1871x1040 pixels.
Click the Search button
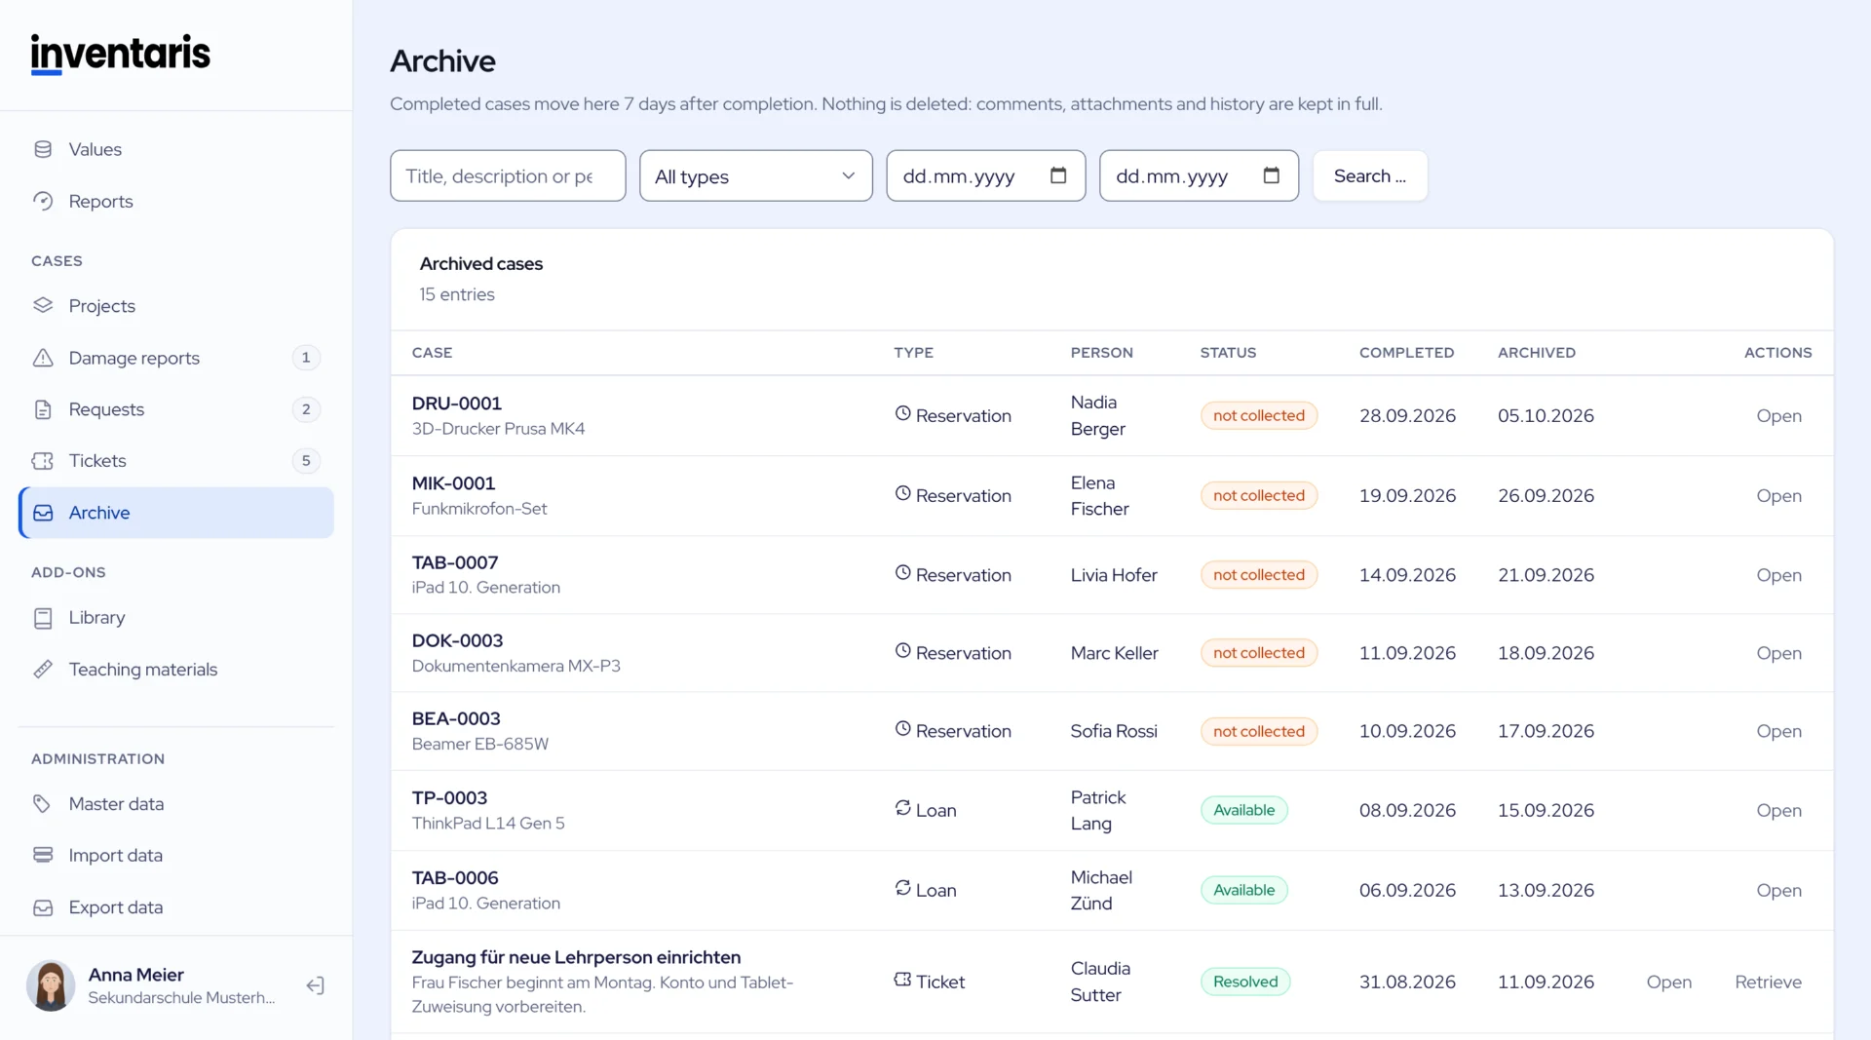pos(1370,175)
